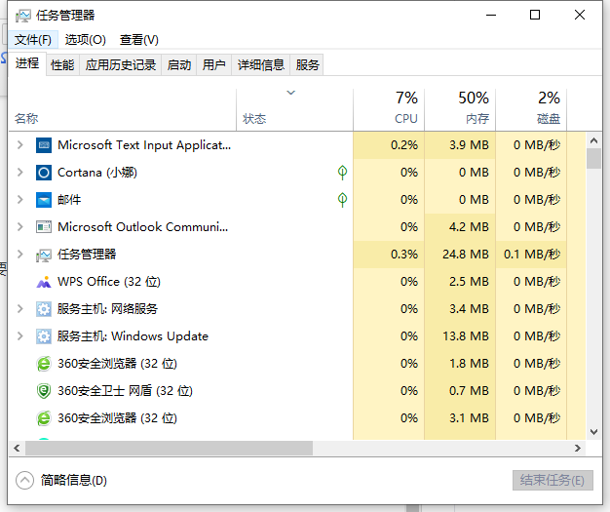Screen dimensions: 610x512
Task: Sort by the 50% 内存 column header
Action: click(460, 110)
